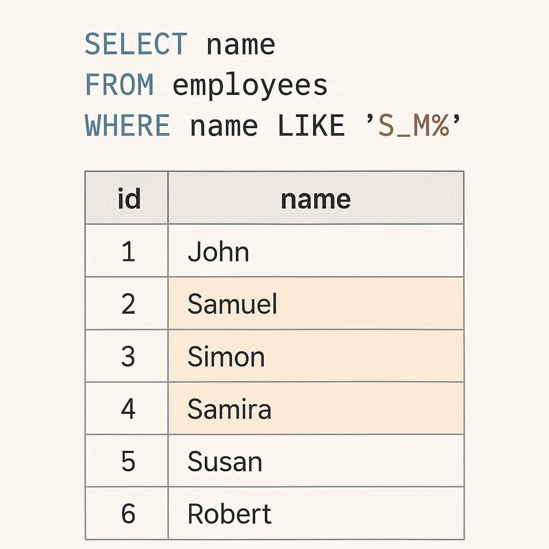Screen dimensions: 549x549
Task: Click the SELECT keyword in the query
Action: 136,44
